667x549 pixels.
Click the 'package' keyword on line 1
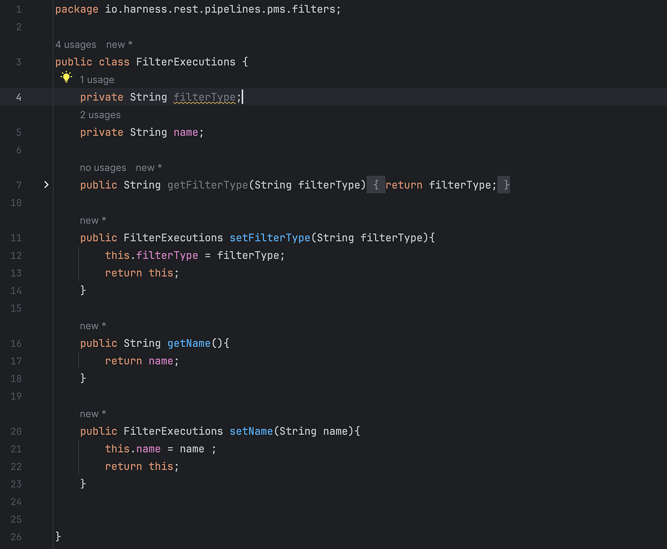(x=77, y=9)
